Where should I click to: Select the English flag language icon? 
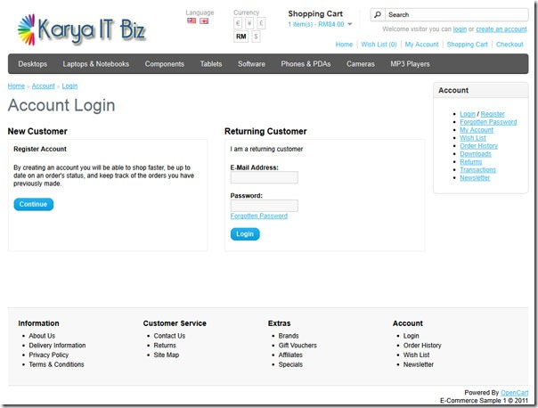[x=204, y=21]
